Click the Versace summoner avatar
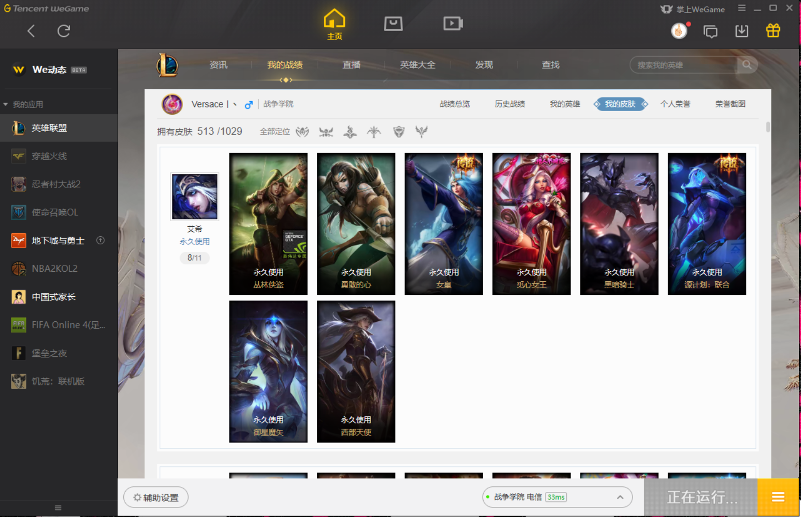Image resolution: width=801 pixels, height=517 pixels. click(x=172, y=104)
